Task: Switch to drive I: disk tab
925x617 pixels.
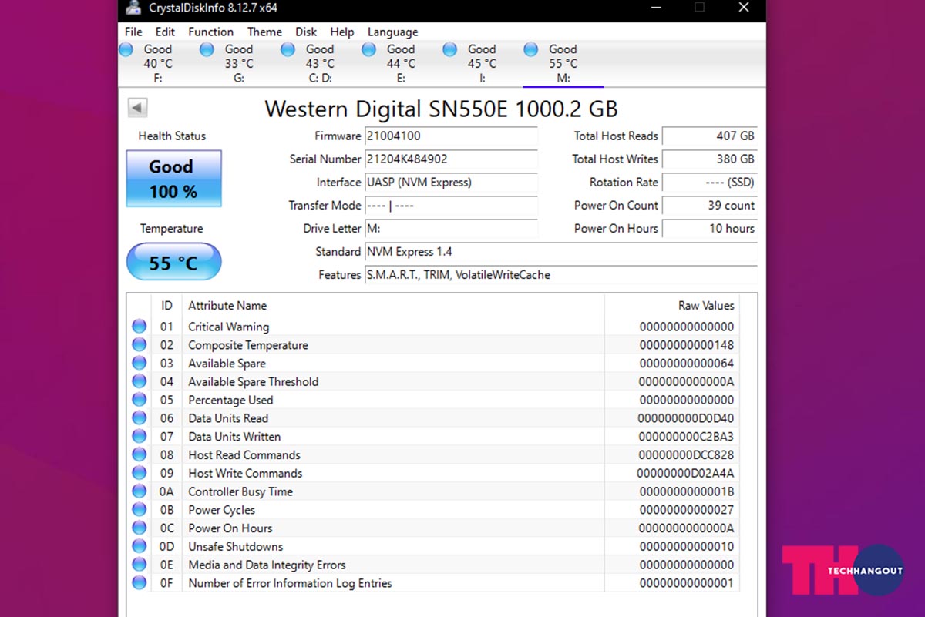Action: click(482, 64)
